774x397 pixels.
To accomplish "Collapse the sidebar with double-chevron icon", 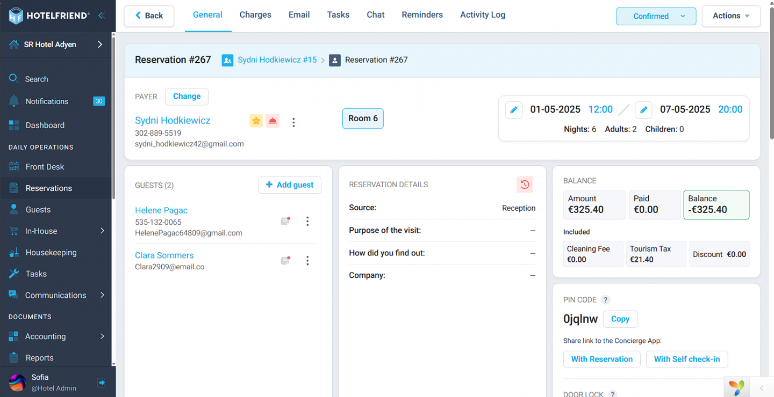I will 101,16.
